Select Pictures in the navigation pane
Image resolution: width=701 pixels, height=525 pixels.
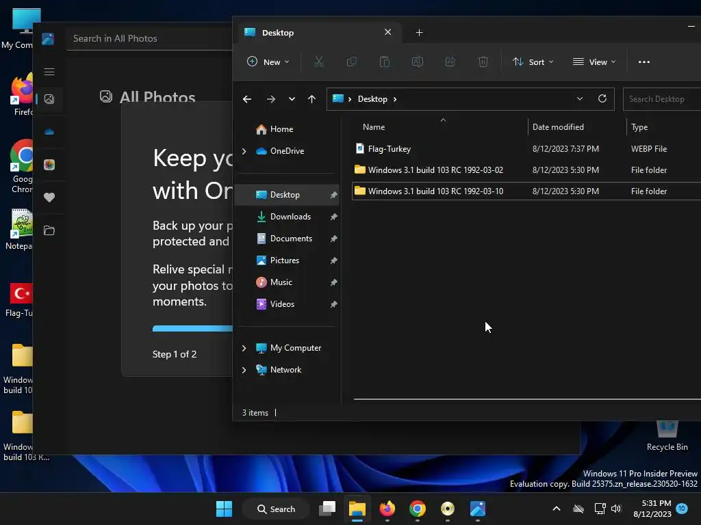(287, 260)
